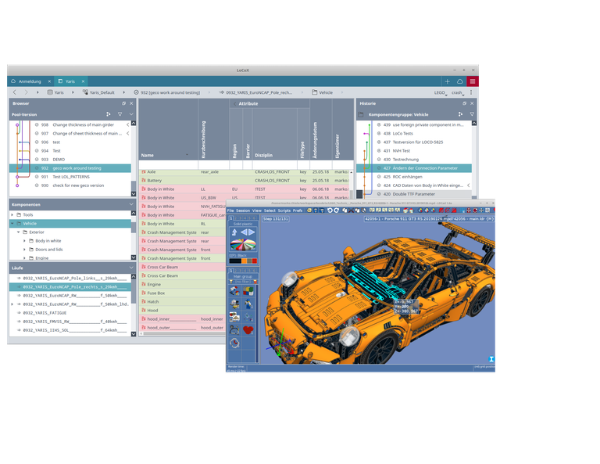The width and height of the screenshot is (600, 464).
Task: Collapse the Exterior folder in the Komponenten tree
Action: pos(19,232)
